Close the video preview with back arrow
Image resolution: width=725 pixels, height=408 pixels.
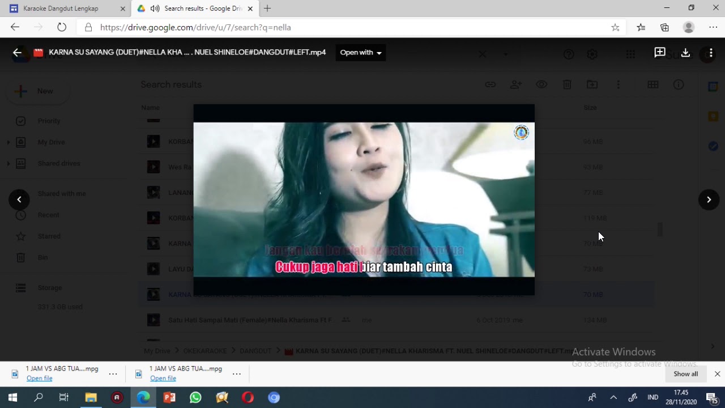click(17, 53)
